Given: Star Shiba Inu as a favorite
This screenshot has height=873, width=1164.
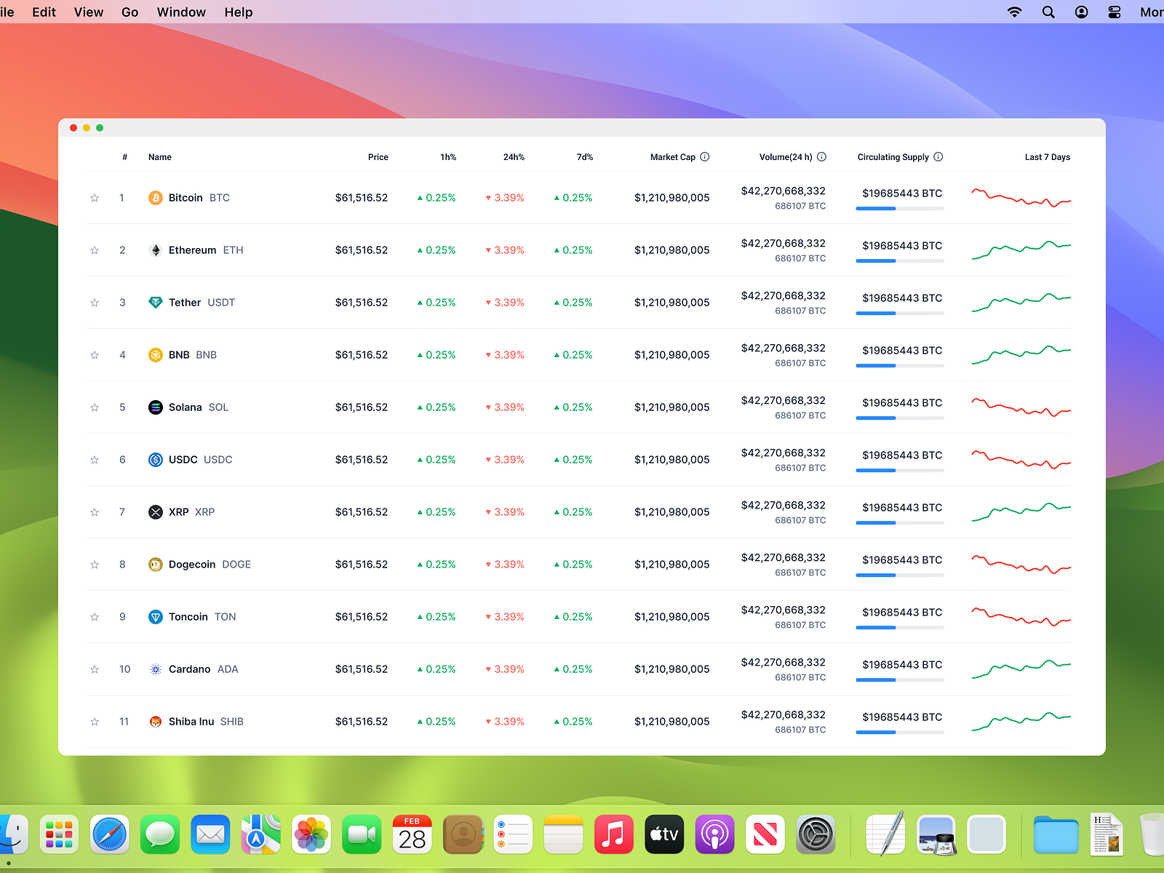Looking at the screenshot, I should 95,722.
